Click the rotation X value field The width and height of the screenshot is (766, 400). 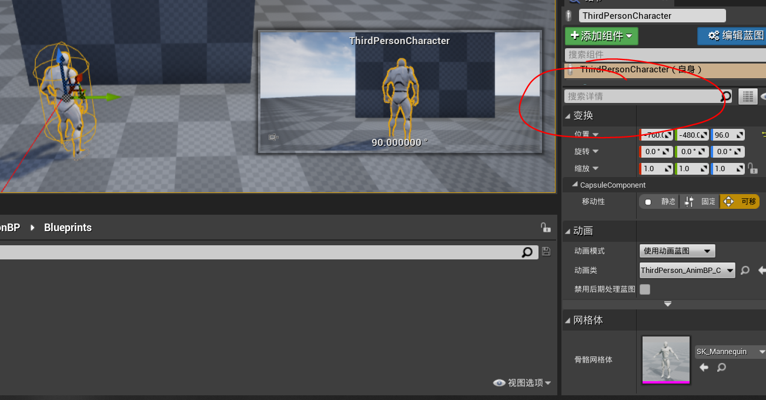656,152
